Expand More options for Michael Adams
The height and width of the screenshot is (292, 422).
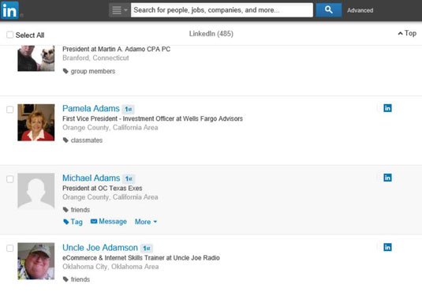(146, 222)
